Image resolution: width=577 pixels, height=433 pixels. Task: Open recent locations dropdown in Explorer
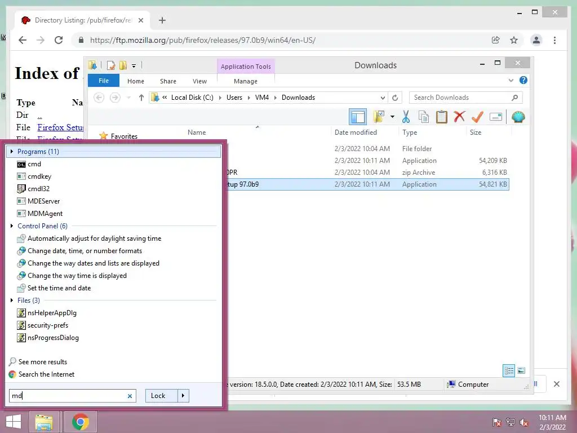129,98
